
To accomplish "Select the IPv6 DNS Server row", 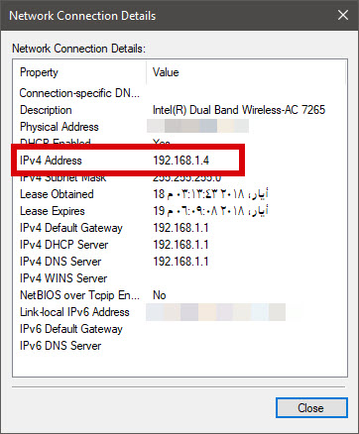I will pos(179,346).
